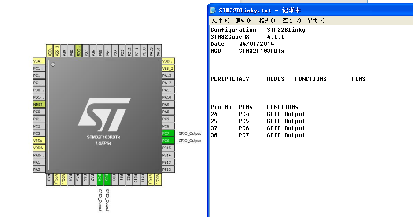Select pin PA7 at the bottom
Image resolution: width=413 pixels, height=217 pixels.
click(x=93, y=179)
